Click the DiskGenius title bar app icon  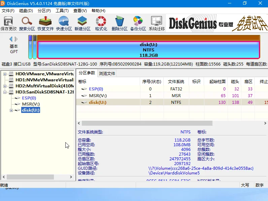(3, 3)
